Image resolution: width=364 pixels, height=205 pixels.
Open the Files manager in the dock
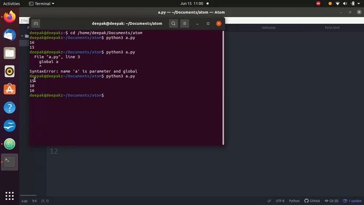click(x=10, y=53)
